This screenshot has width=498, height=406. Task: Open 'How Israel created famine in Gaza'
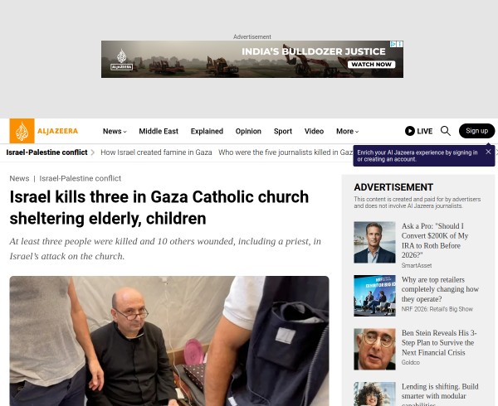point(156,152)
